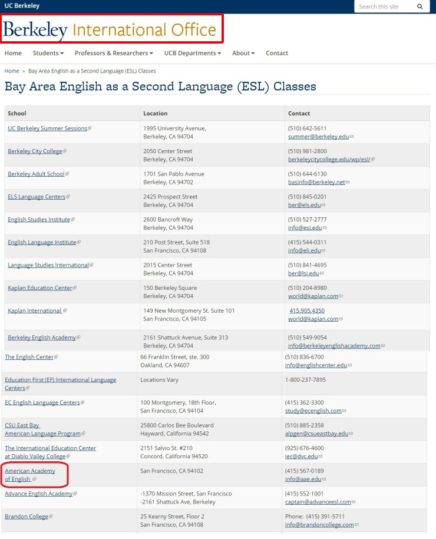Open the Contact menu item
436x539 pixels.
(277, 53)
